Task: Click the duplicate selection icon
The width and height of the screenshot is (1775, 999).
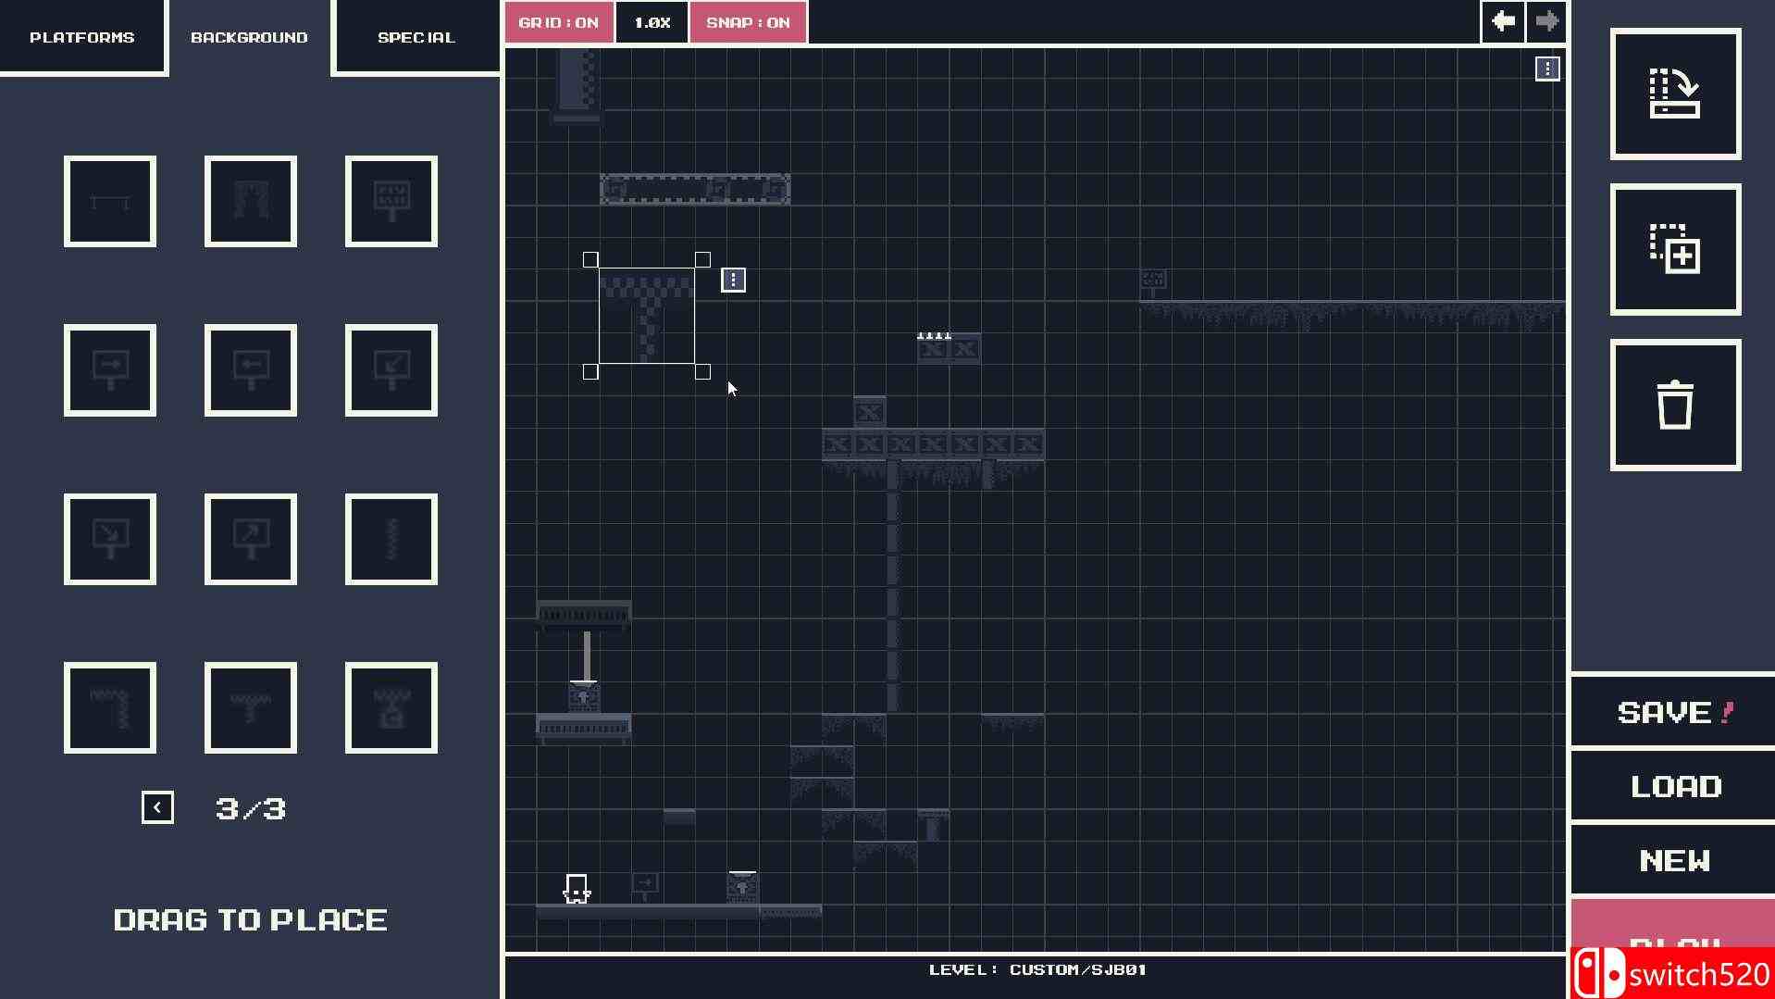Action: coord(1675,250)
